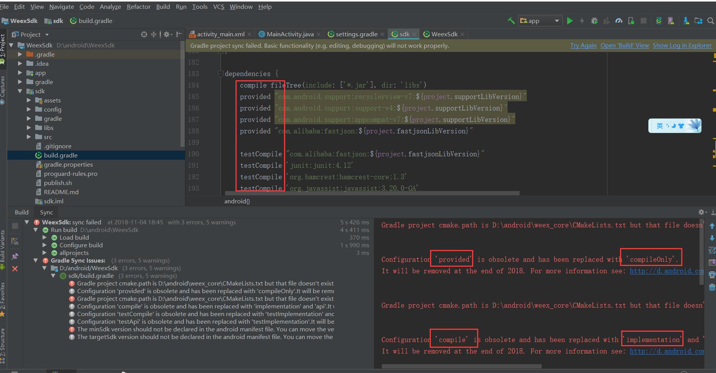Viewport: 716px width, 373px height.
Task: Sync project with Gradle files
Action: pyautogui.click(x=658, y=21)
